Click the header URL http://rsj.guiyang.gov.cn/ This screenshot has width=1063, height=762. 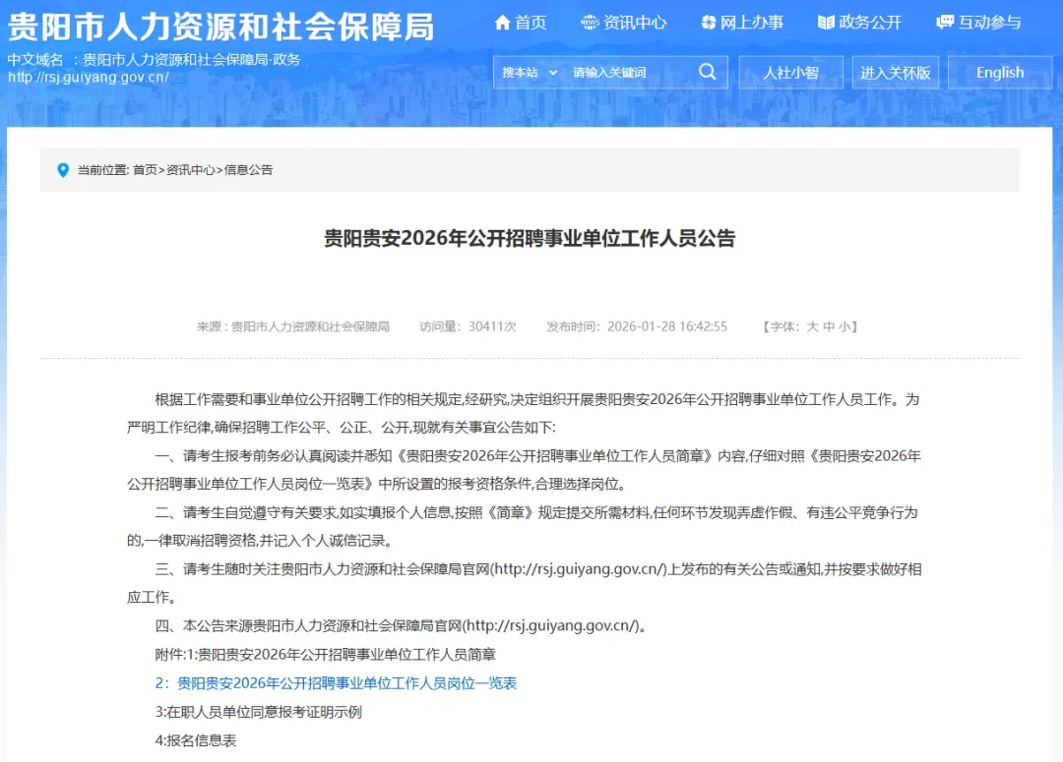coord(89,77)
